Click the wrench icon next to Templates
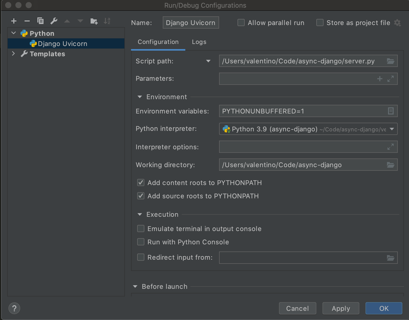Viewport: 409px width, 320px height. [24, 54]
